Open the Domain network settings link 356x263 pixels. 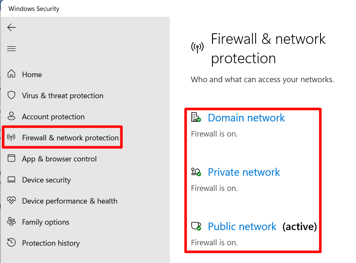click(x=246, y=118)
